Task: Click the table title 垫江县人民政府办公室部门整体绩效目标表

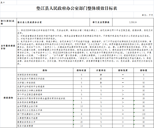Action: point(77,9)
